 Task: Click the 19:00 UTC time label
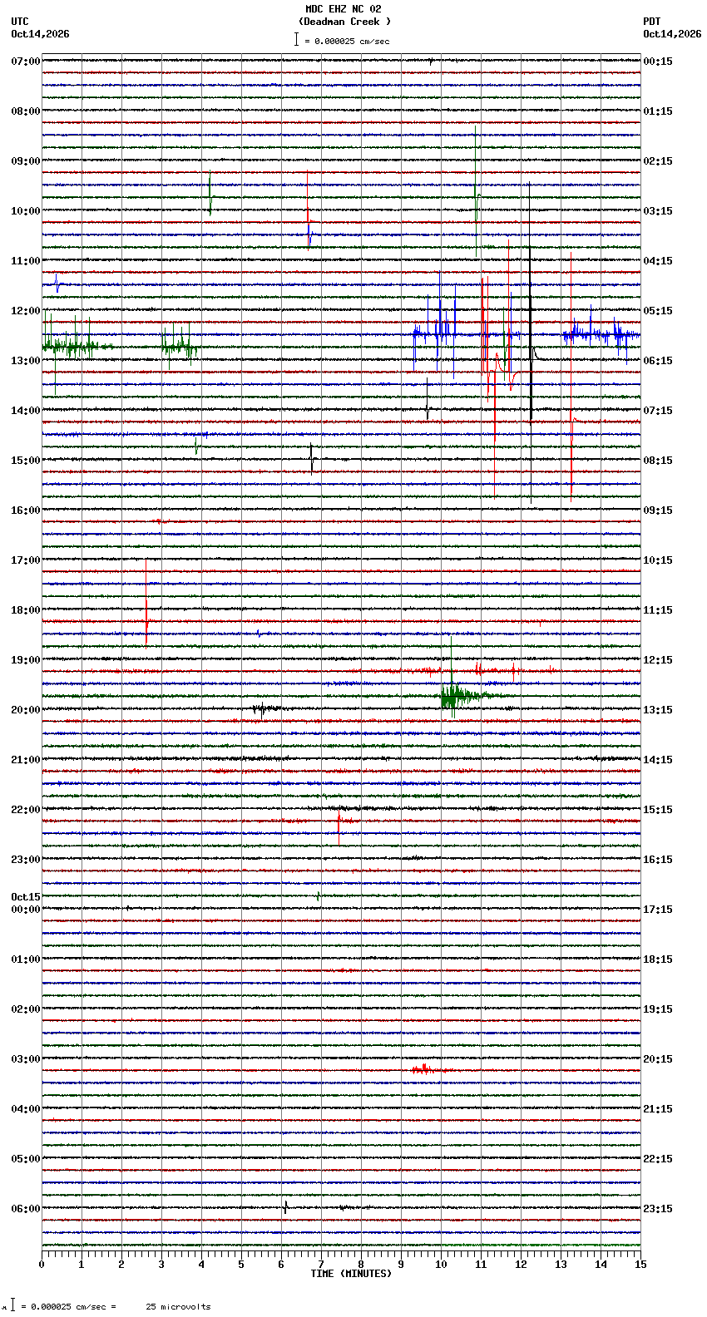tap(26, 660)
